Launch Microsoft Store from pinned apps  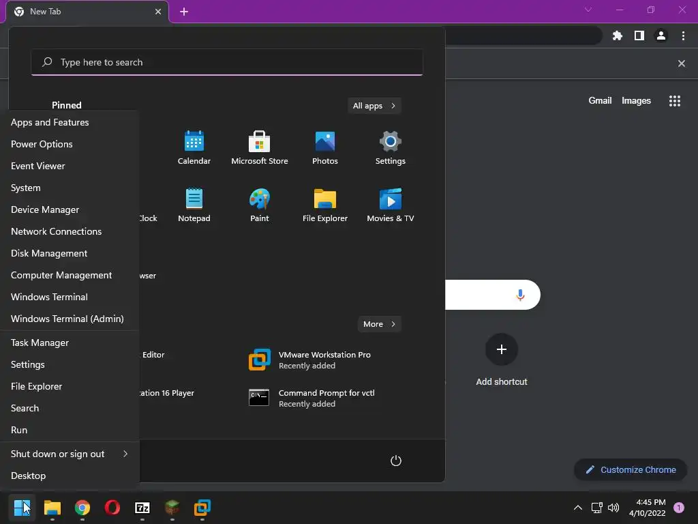pos(260,147)
